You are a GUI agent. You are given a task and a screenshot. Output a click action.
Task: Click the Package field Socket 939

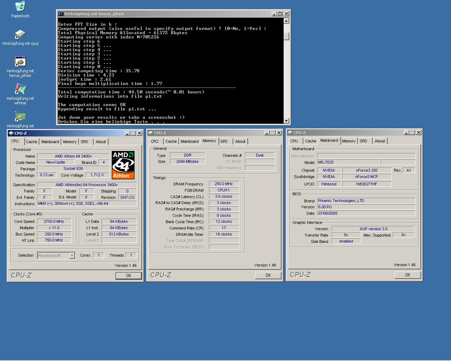73,169
